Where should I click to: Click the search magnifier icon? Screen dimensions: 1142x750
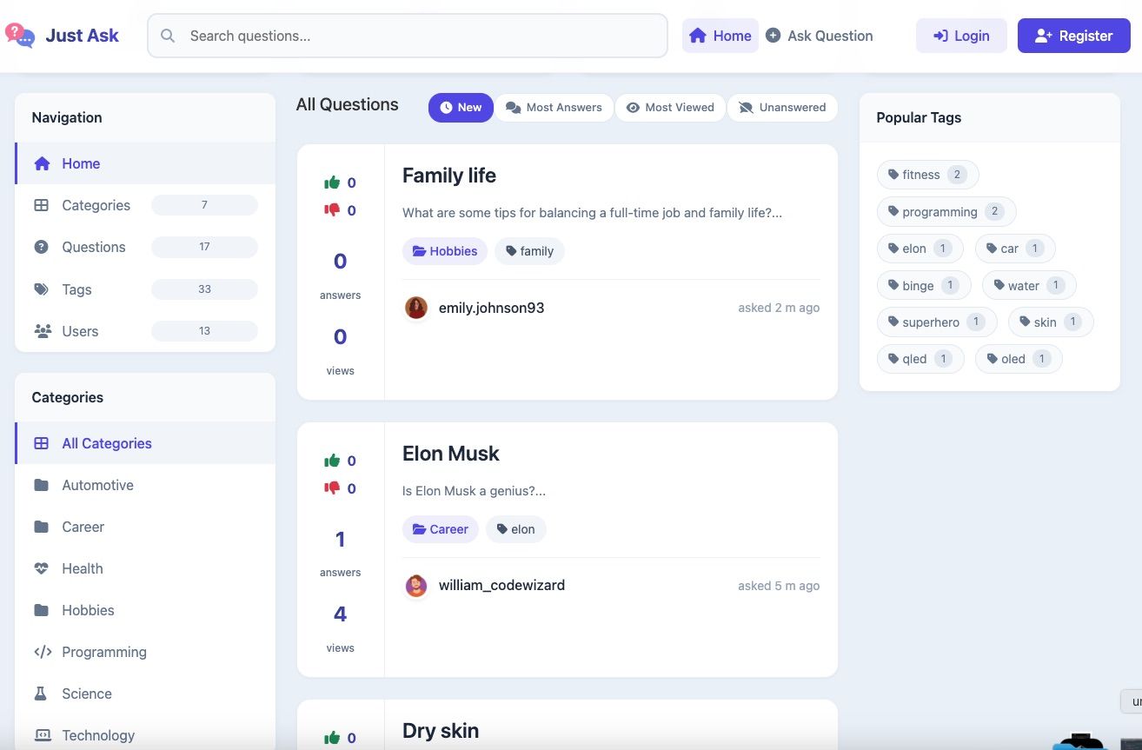pos(168,36)
